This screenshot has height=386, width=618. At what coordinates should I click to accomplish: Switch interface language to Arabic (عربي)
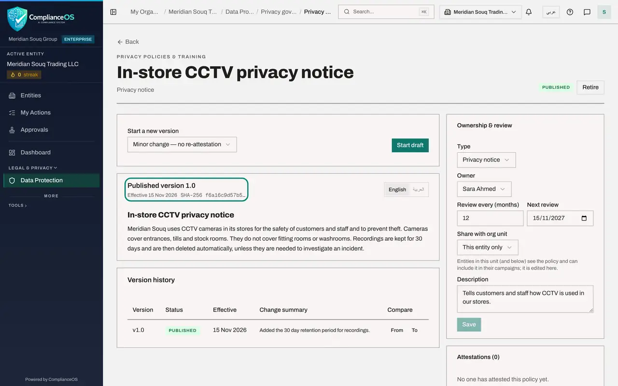click(551, 12)
